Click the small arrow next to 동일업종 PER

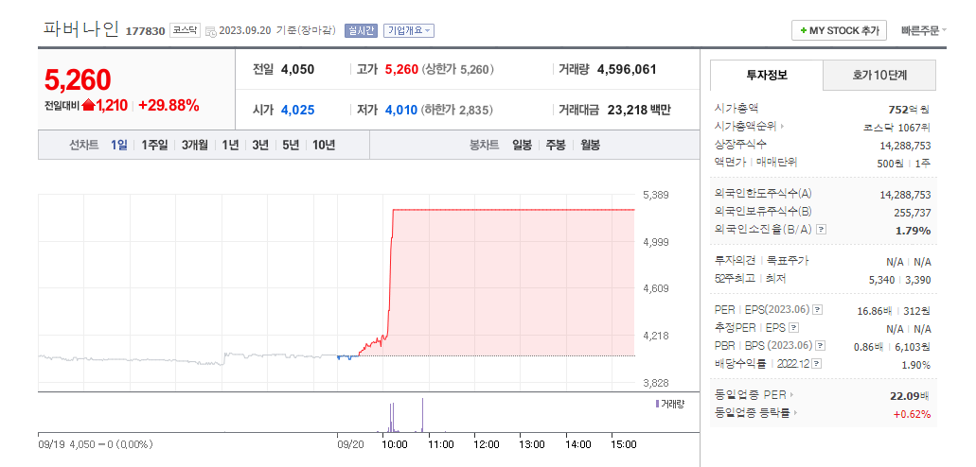point(791,395)
